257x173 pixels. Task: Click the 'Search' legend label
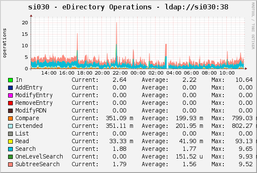[x=26, y=149]
